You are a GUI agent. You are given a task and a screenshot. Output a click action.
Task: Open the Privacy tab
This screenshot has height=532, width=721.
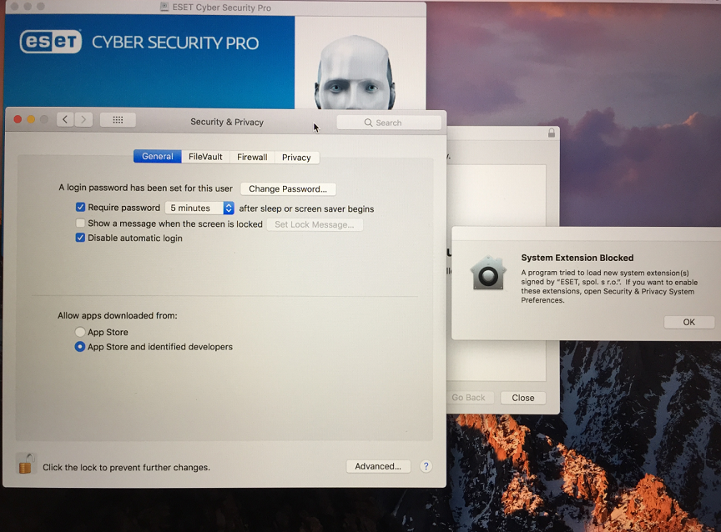click(x=296, y=158)
